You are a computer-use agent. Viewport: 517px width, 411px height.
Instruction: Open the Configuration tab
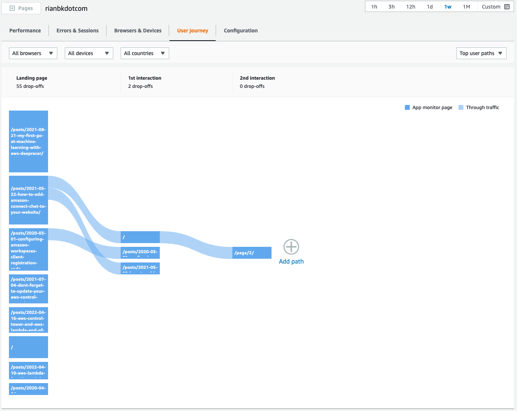pos(241,31)
